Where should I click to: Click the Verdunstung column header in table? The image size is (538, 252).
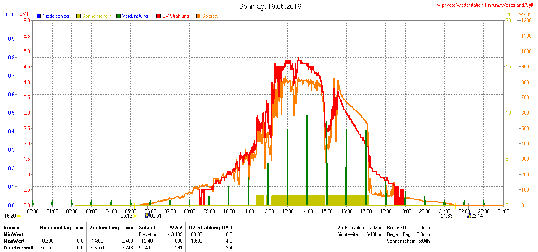103,227
